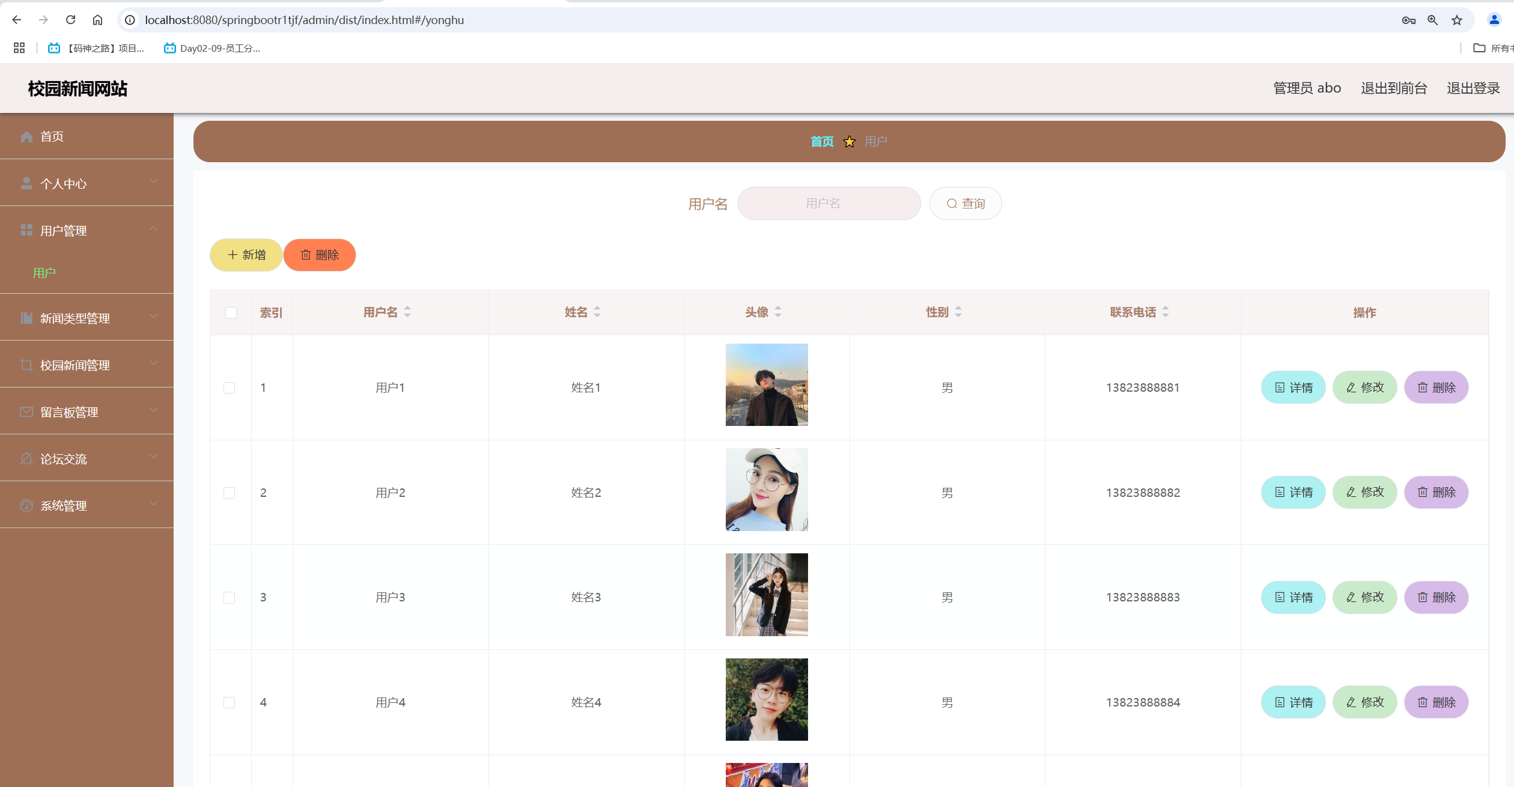Open browser home page icon
This screenshot has width=1514, height=787.
97,20
